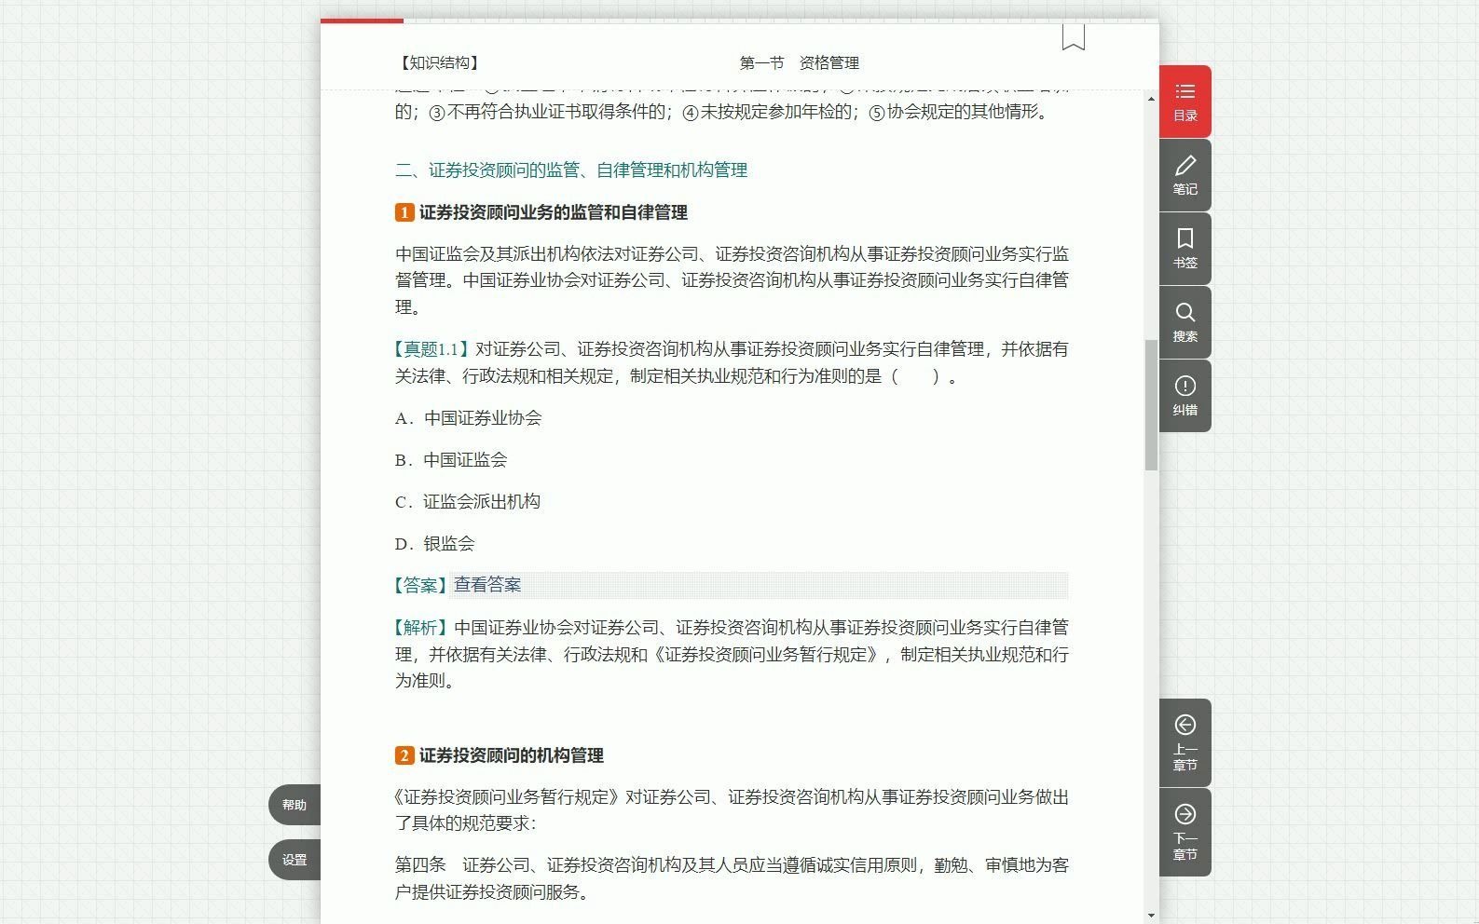Click the 第一节 资格管理 section title
The image size is (1479, 924).
coord(800,62)
